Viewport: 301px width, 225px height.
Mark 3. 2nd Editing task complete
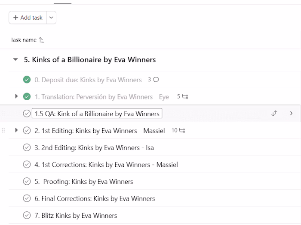(27, 147)
